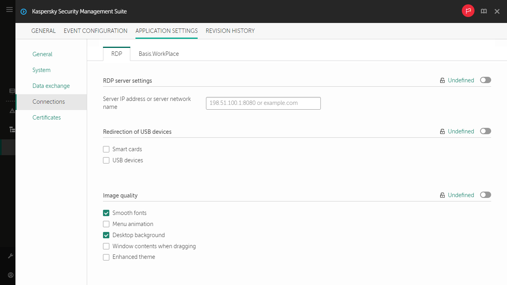Open the Help documentation book icon
The height and width of the screenshot is (285, 507).
tap(484, 11)
